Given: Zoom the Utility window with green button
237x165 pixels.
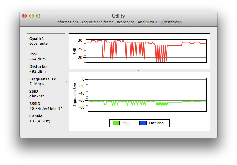Looking at the screenshot, I should click(x=38, y=16).
